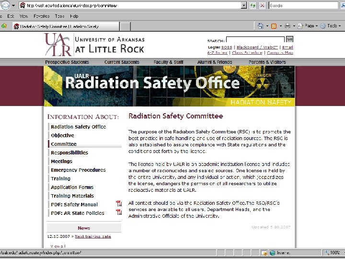Open the Help menu
The width and height of the screenshot is (345, 259).
pos(74,16)
